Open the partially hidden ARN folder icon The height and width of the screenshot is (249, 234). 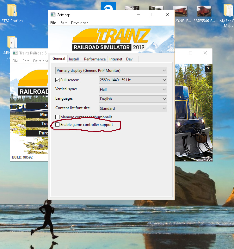[x=12, y=42]
